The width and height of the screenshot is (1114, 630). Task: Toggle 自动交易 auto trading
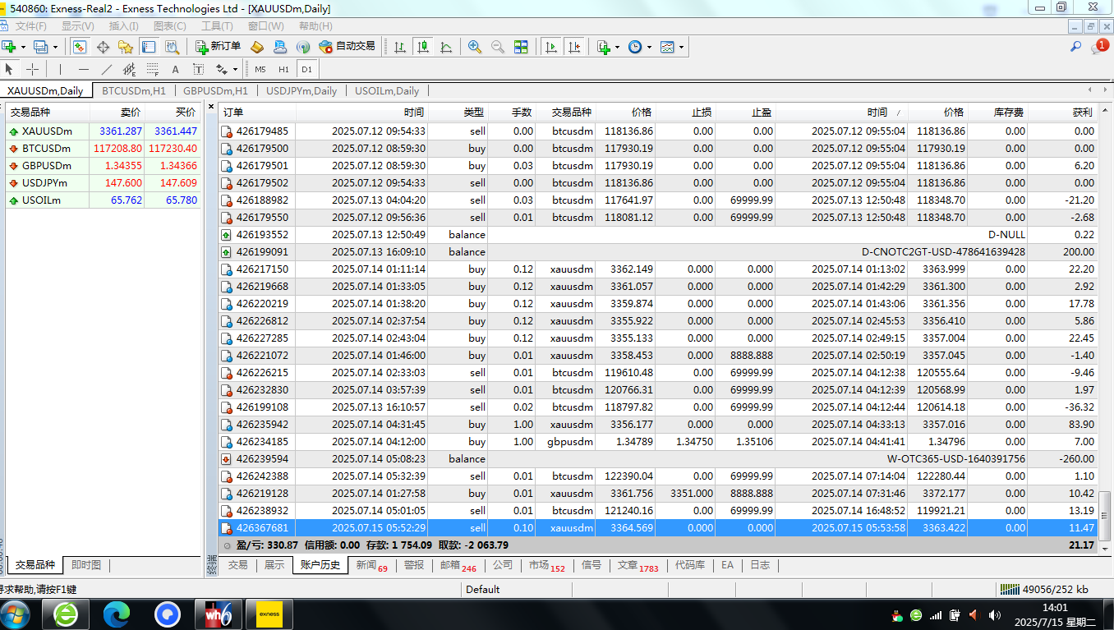coord(348,47)
